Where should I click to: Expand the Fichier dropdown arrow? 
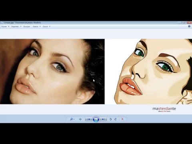click(x=9, y=26)
